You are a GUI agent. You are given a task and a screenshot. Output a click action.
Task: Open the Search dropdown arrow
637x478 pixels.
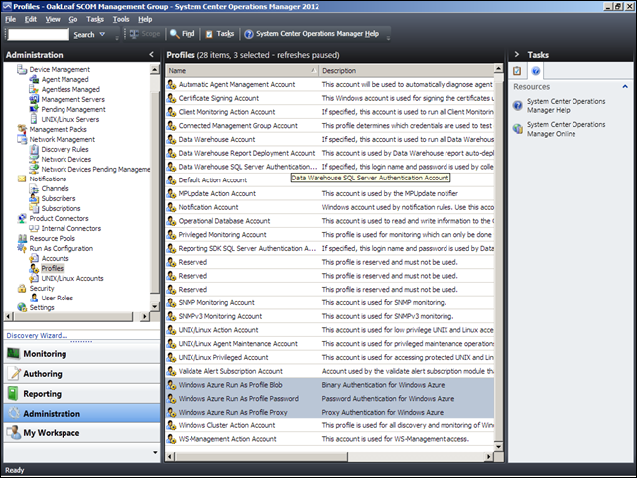coord(103,34)
